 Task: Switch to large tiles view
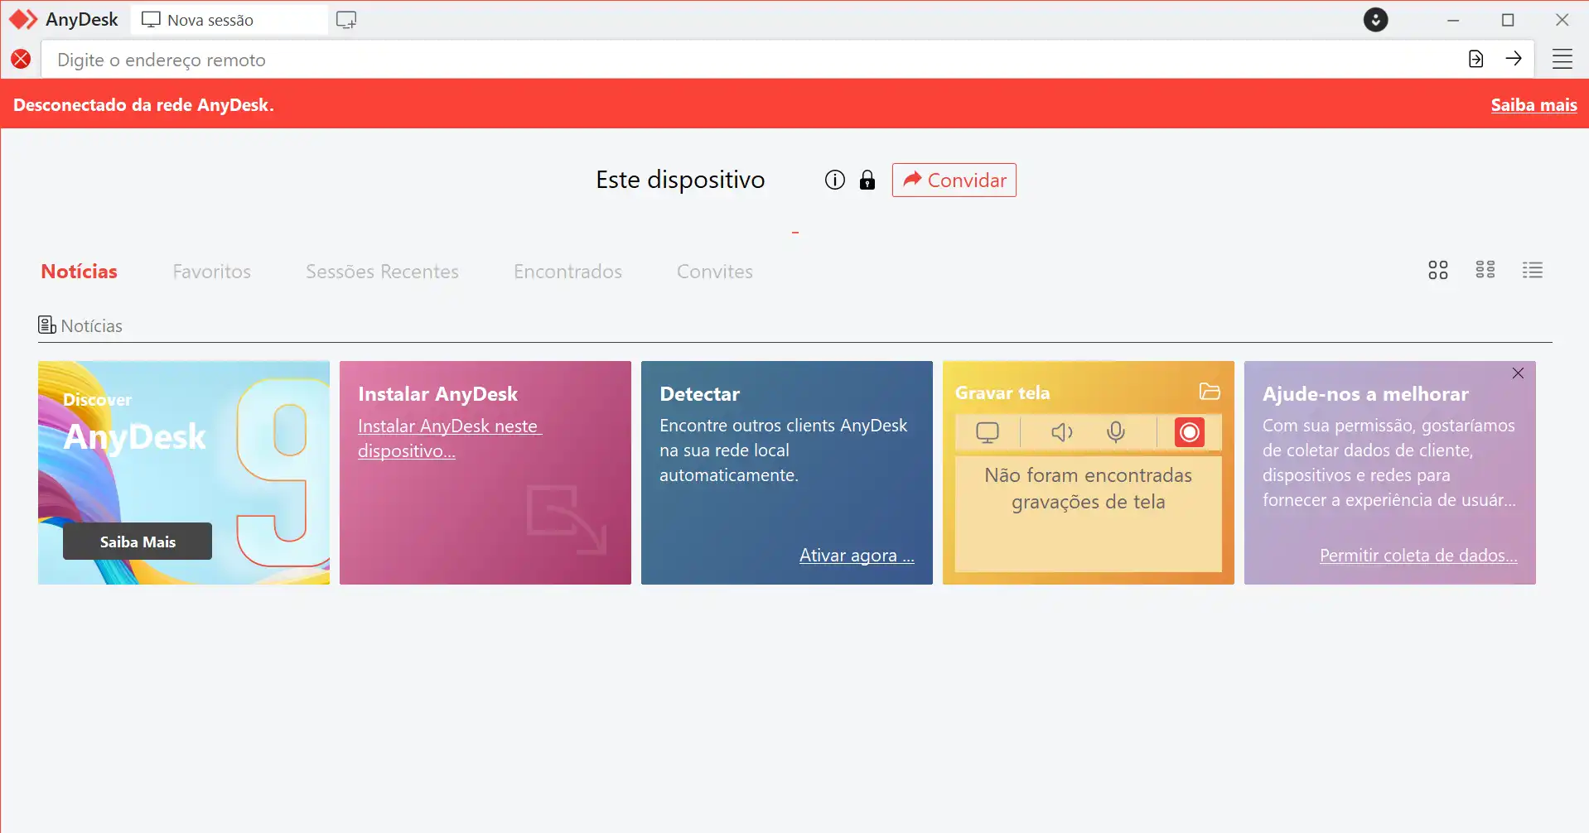click(x=1438, y=270)
